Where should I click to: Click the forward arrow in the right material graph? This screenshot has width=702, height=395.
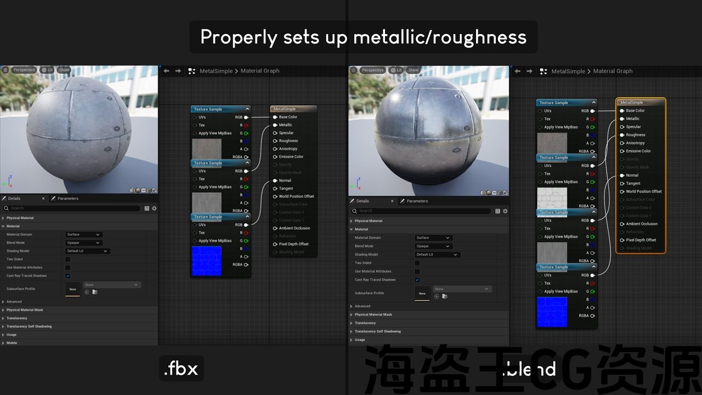tap(529, 71)
